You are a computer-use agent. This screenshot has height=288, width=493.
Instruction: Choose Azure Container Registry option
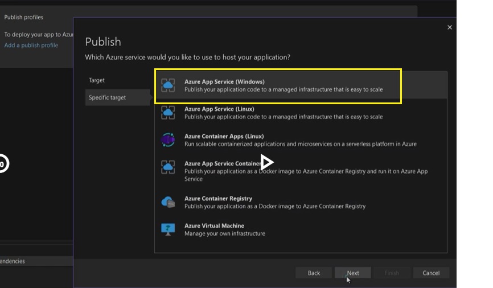[x=301, y=202]
